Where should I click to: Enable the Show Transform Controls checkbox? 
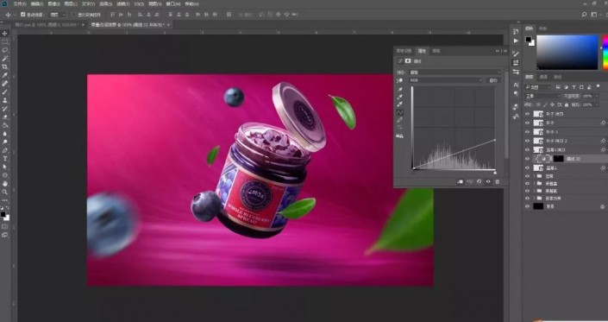[x=74, y=15]
